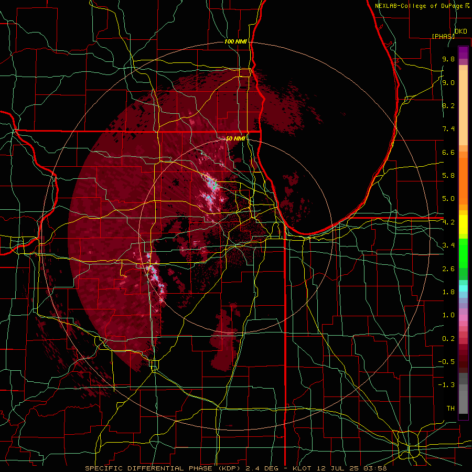Screen dimensions: 472x472
Task: Click the deep orange segment of color bar
Action: point(463,181)
